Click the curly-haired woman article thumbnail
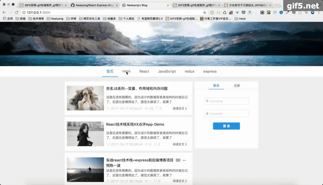The image size is (323, 185). [x=85, y=98]
